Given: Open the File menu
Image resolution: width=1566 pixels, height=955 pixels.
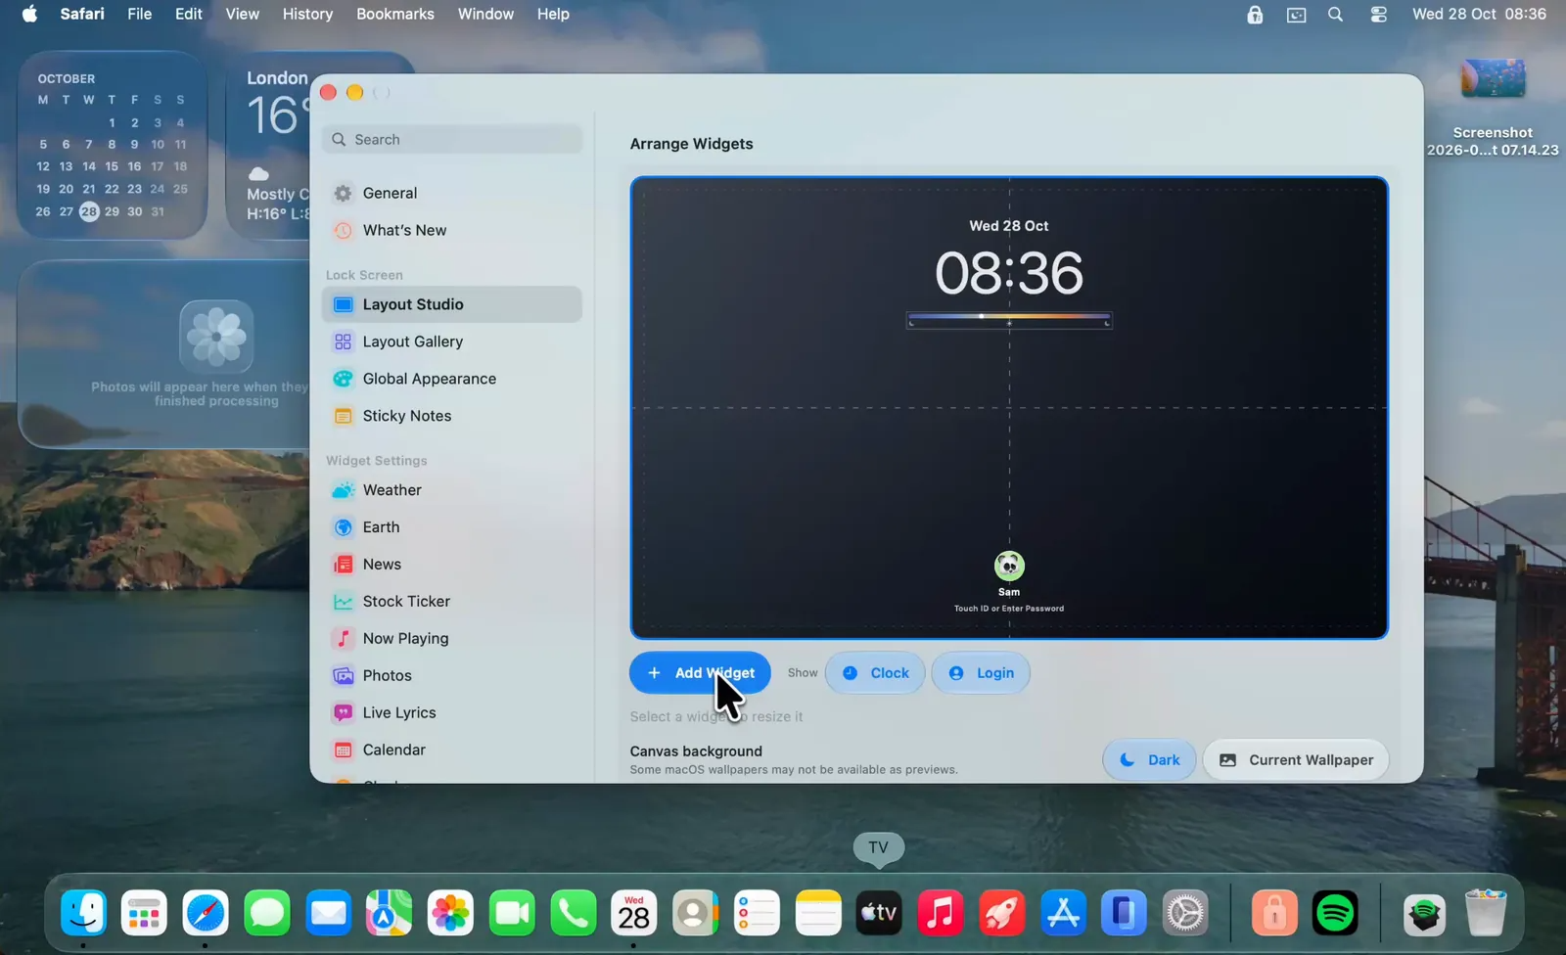Looking at the screenshot, I should (x=140, y=14).
